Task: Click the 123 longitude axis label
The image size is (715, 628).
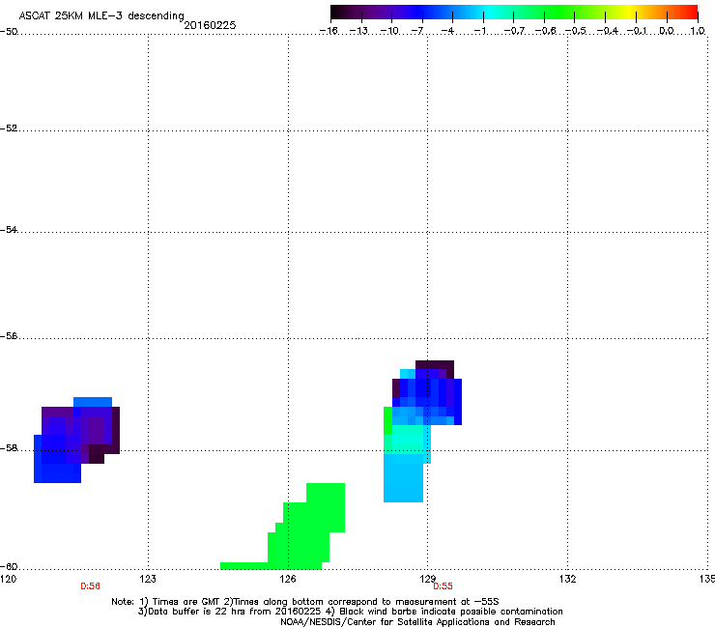Action: [148, 579]
